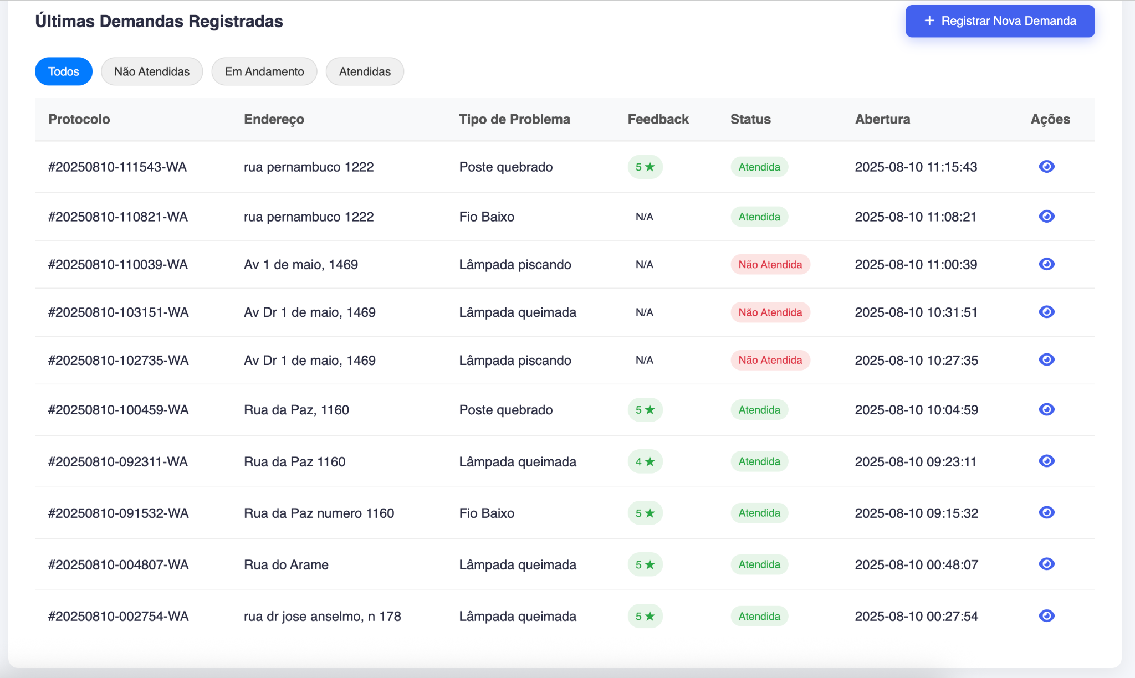
Task: Click eye icon for Rua do Arame row
Action: coord(1046,564)
